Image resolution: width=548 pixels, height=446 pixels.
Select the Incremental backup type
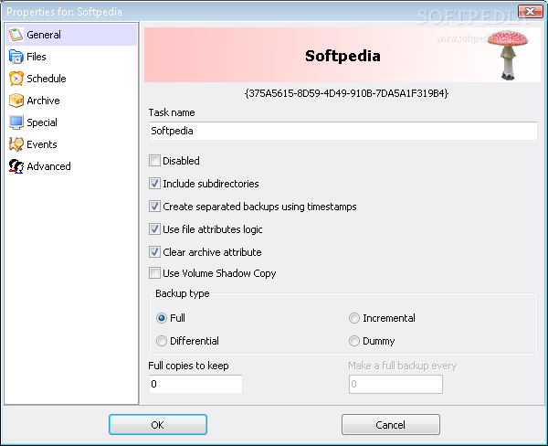[x=354, y=318]
